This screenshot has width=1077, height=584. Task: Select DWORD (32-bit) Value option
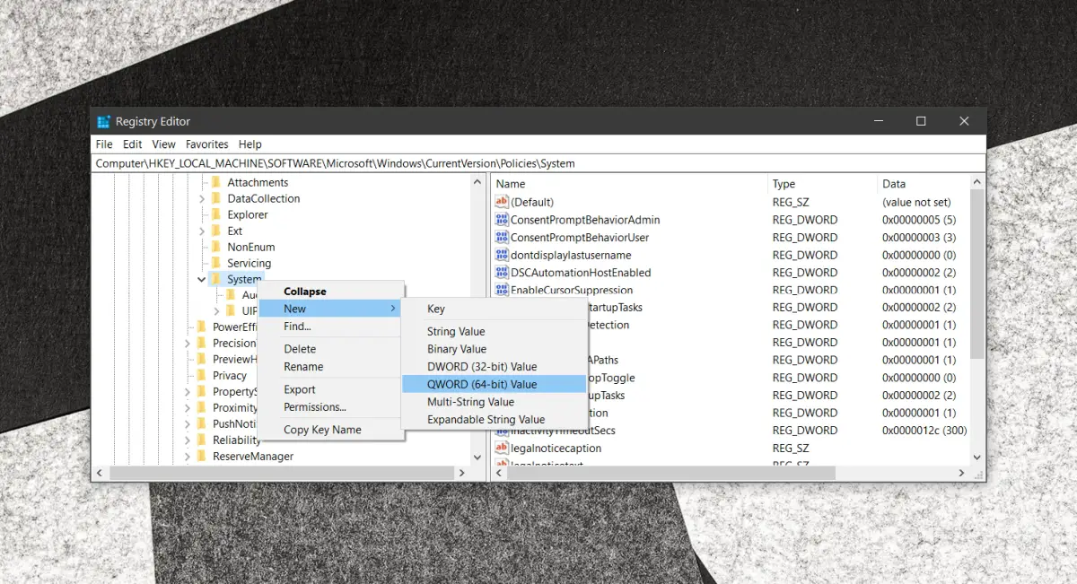point(482,366)
